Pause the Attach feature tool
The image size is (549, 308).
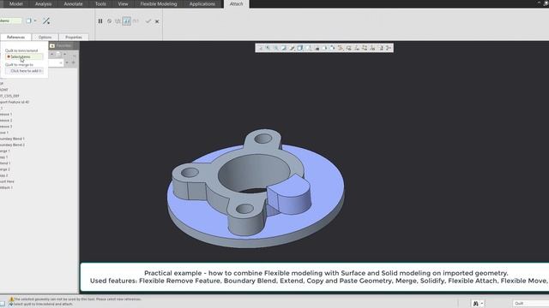pyautogui.click(x=100, y=21)
